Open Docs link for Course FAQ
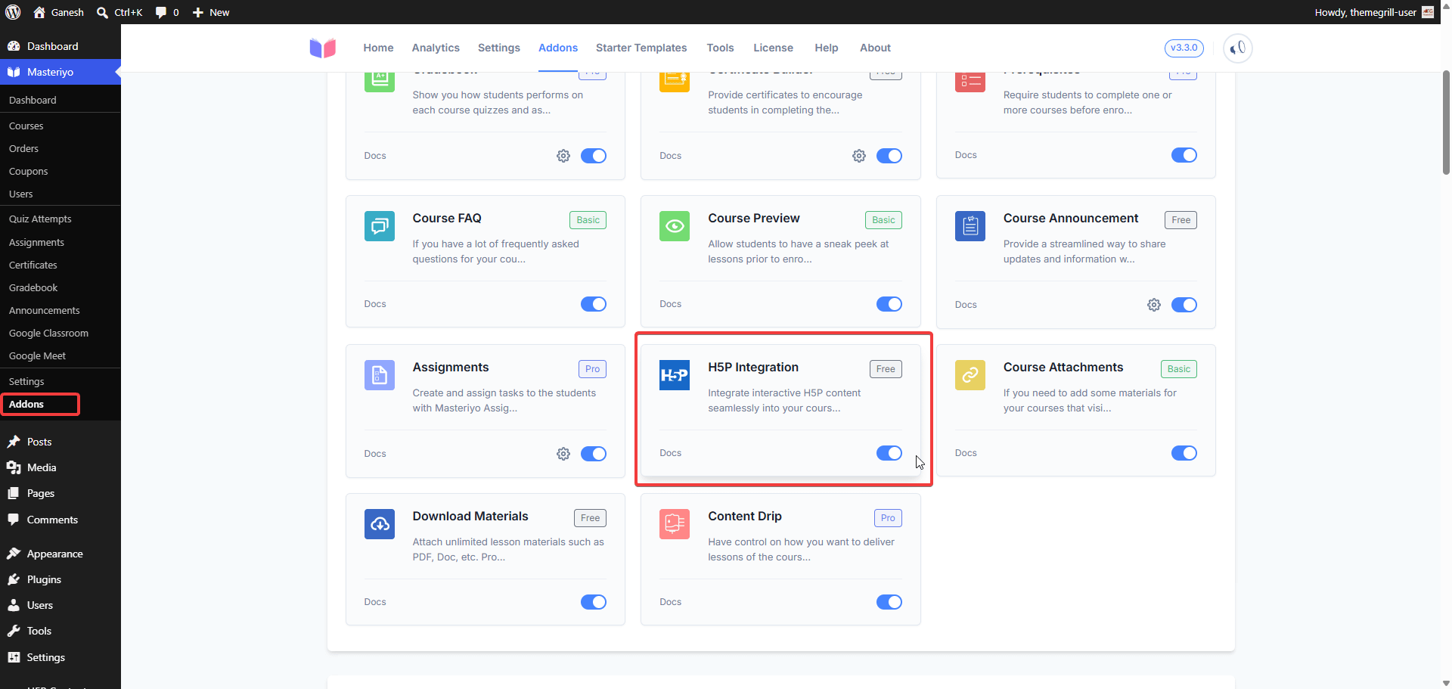Viewport: 1452px width, 689px height. 375,304
